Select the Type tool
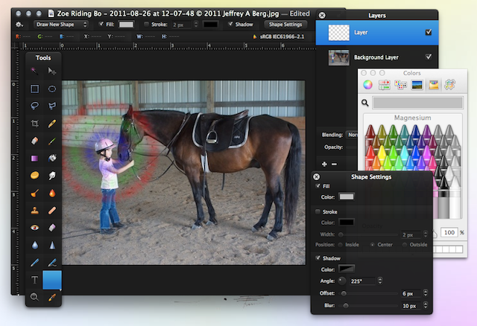 coord(35,280)
